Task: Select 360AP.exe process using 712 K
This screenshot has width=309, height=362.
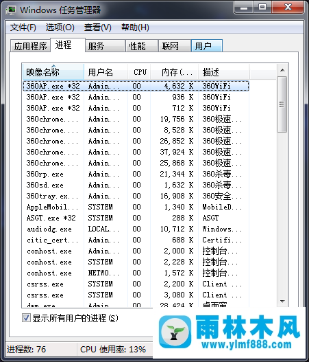Action: (x=136, y=108)
